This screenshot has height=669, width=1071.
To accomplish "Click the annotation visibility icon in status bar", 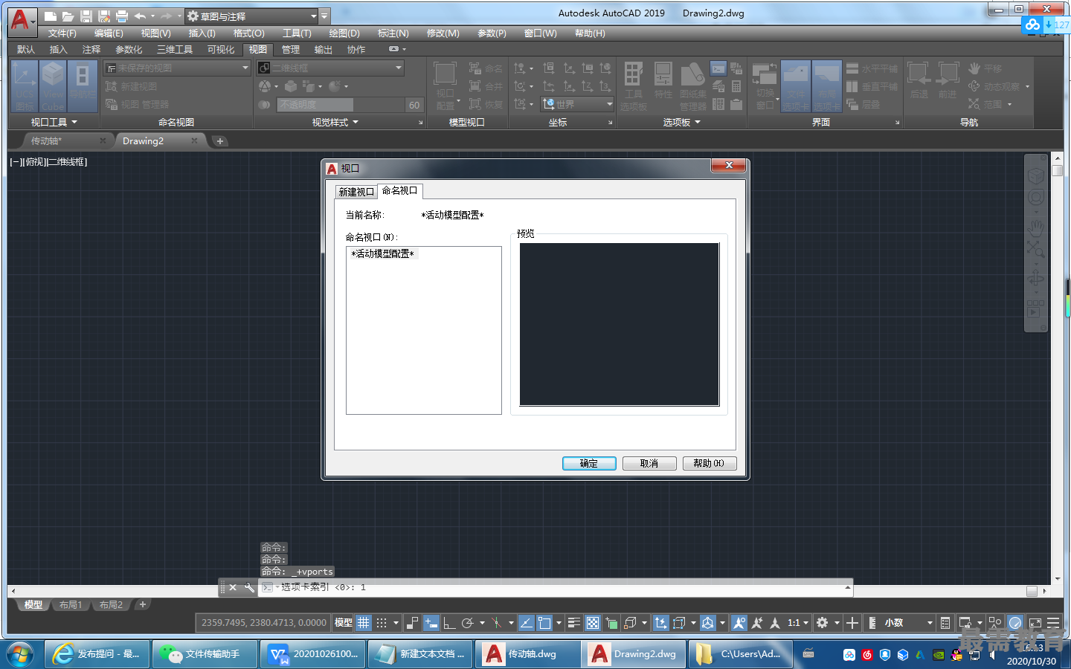I will tap(739, 623).
